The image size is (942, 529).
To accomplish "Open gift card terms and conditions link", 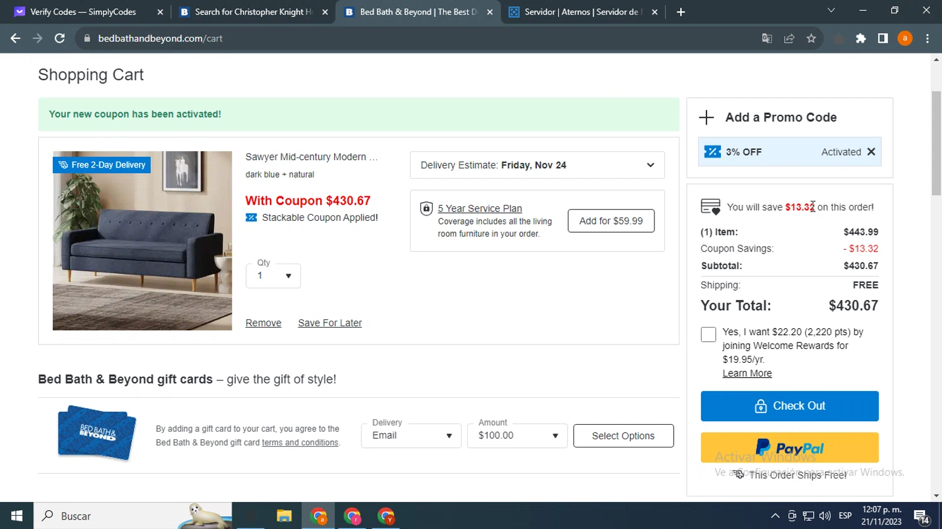I will [x=300, y=442].
